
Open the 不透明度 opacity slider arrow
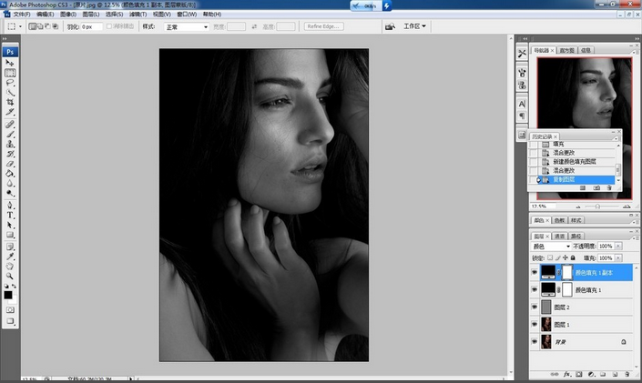(x=618, y=246)
